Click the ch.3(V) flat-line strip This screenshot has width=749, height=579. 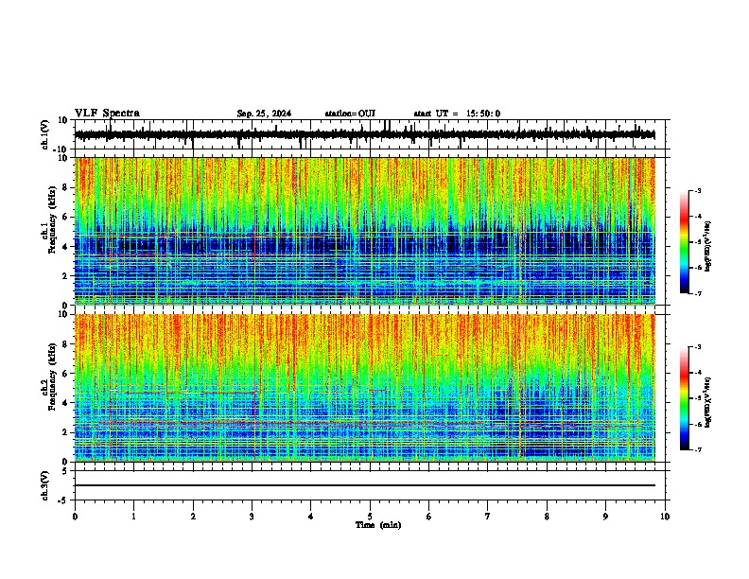[365, 485]
